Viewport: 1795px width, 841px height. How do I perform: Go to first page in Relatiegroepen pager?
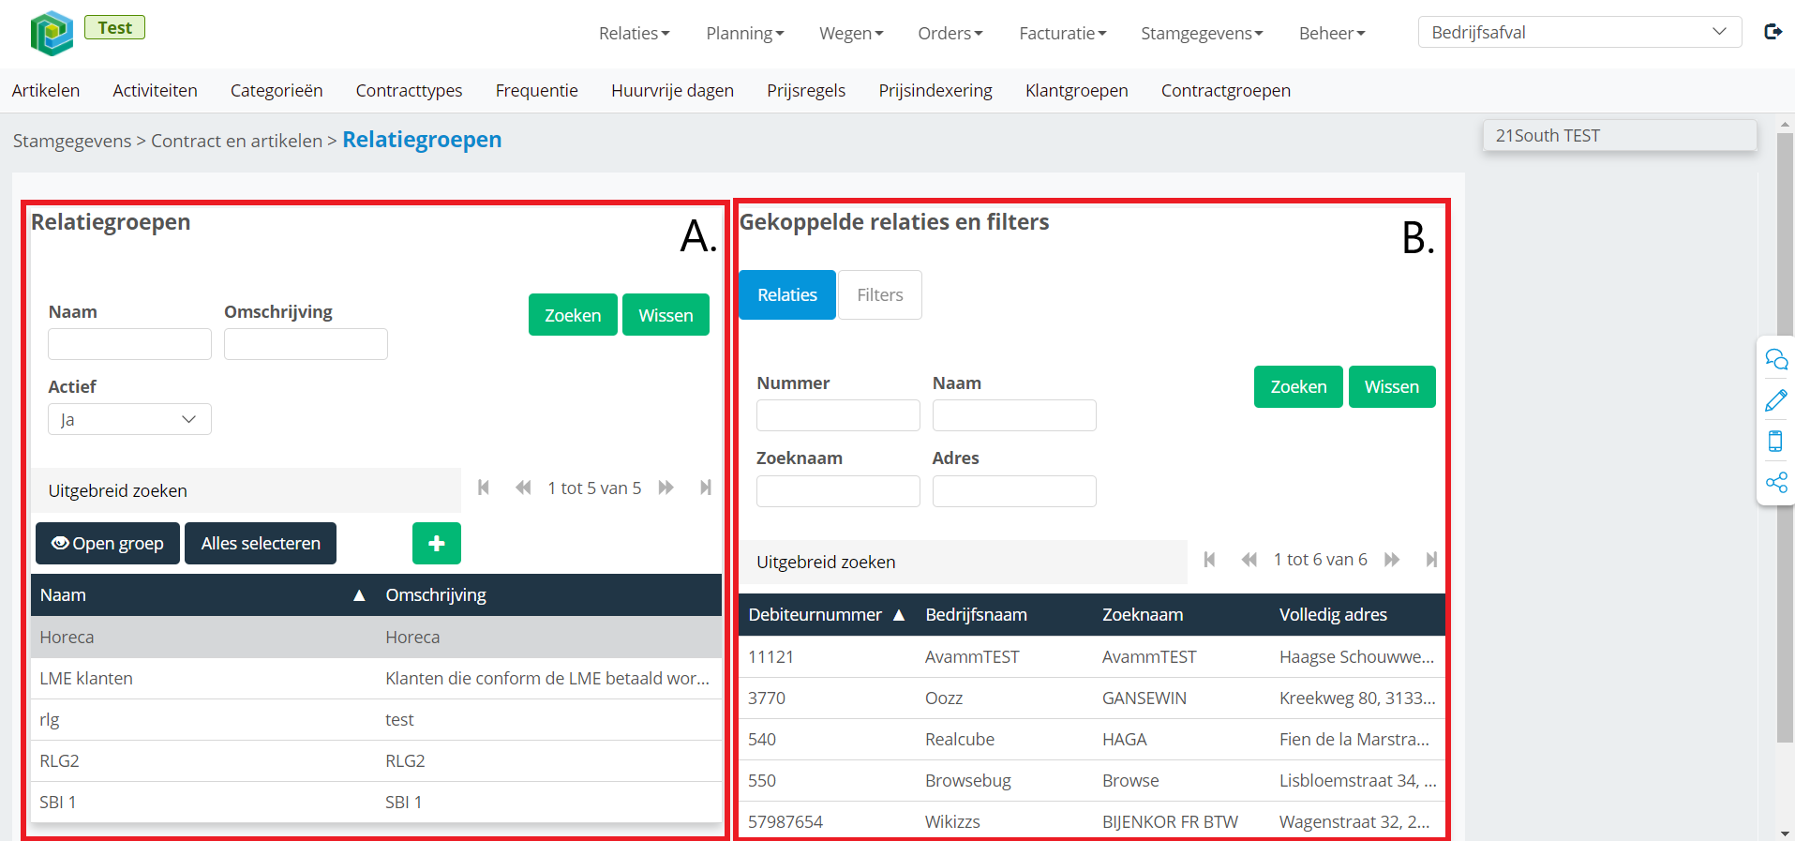coord(484,488)
